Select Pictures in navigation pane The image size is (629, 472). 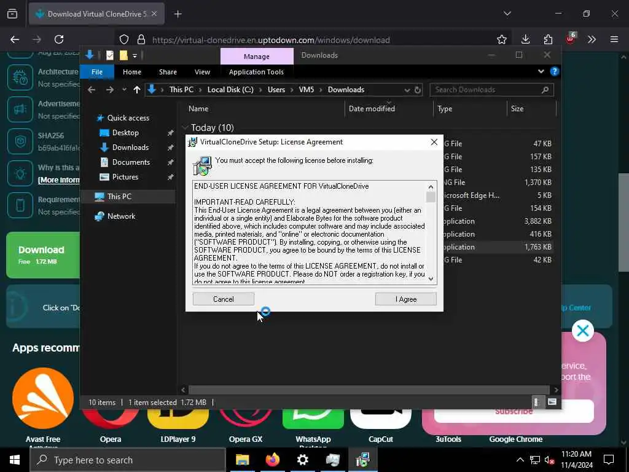pyautogui.click(x=125, y=177)
